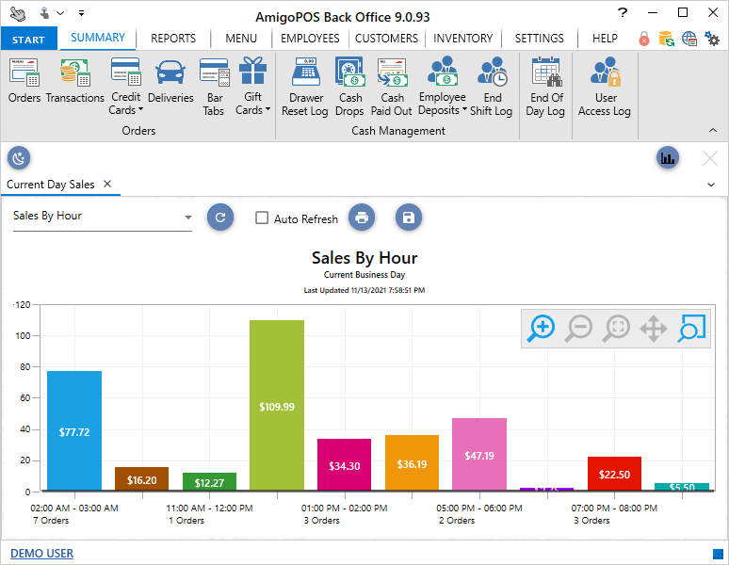Click the DEMO USER link
The image size is (729, 565).
[41, 554]
